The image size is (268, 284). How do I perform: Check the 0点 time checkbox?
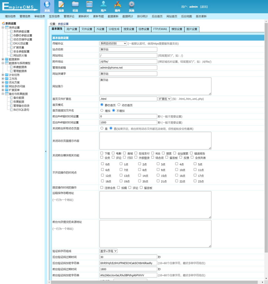click(x=102, y=164)
